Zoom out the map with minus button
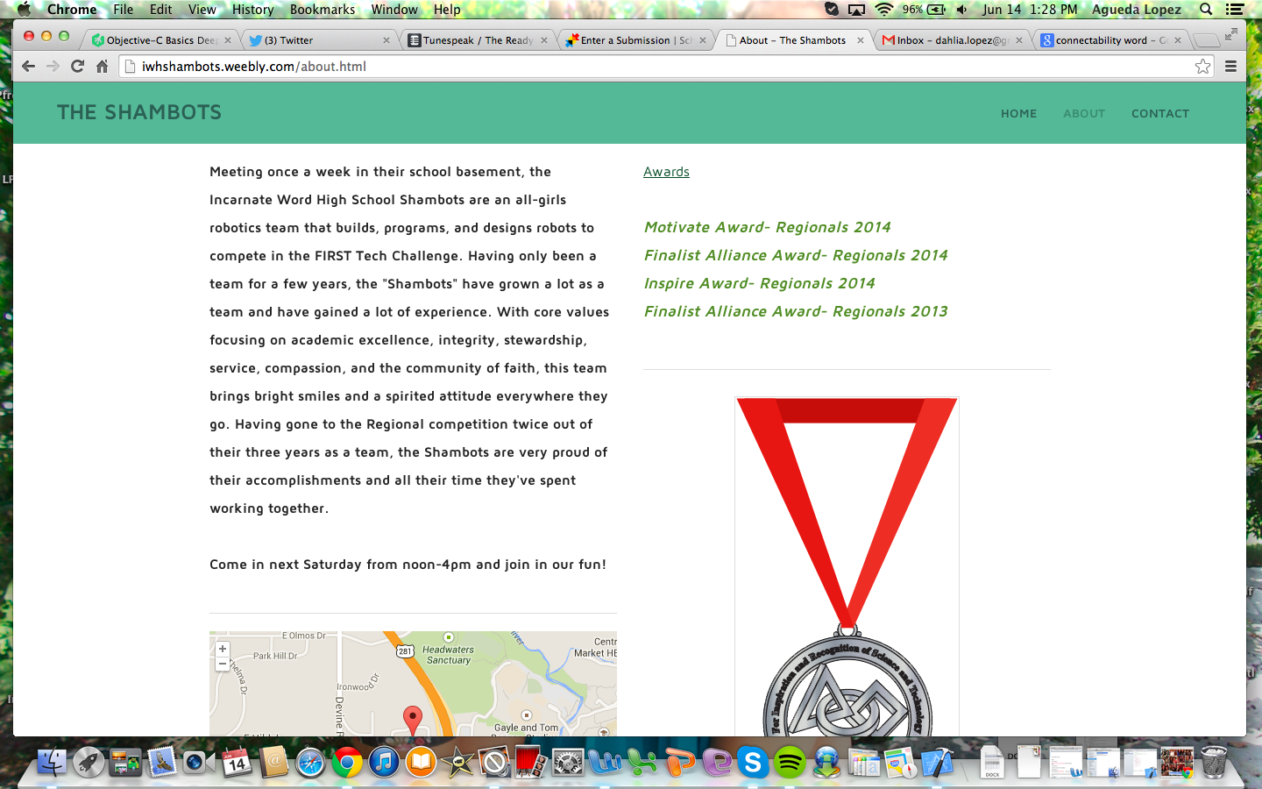Screen dimensions: 1262x789 223,665
